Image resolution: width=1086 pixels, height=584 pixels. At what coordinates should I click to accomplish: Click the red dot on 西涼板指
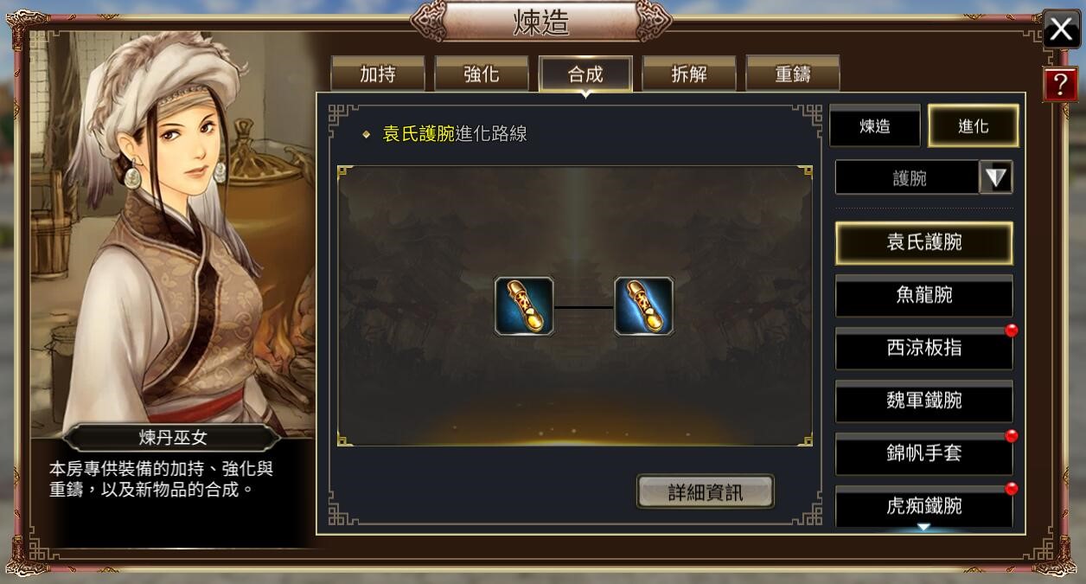tap(1011, 331)
